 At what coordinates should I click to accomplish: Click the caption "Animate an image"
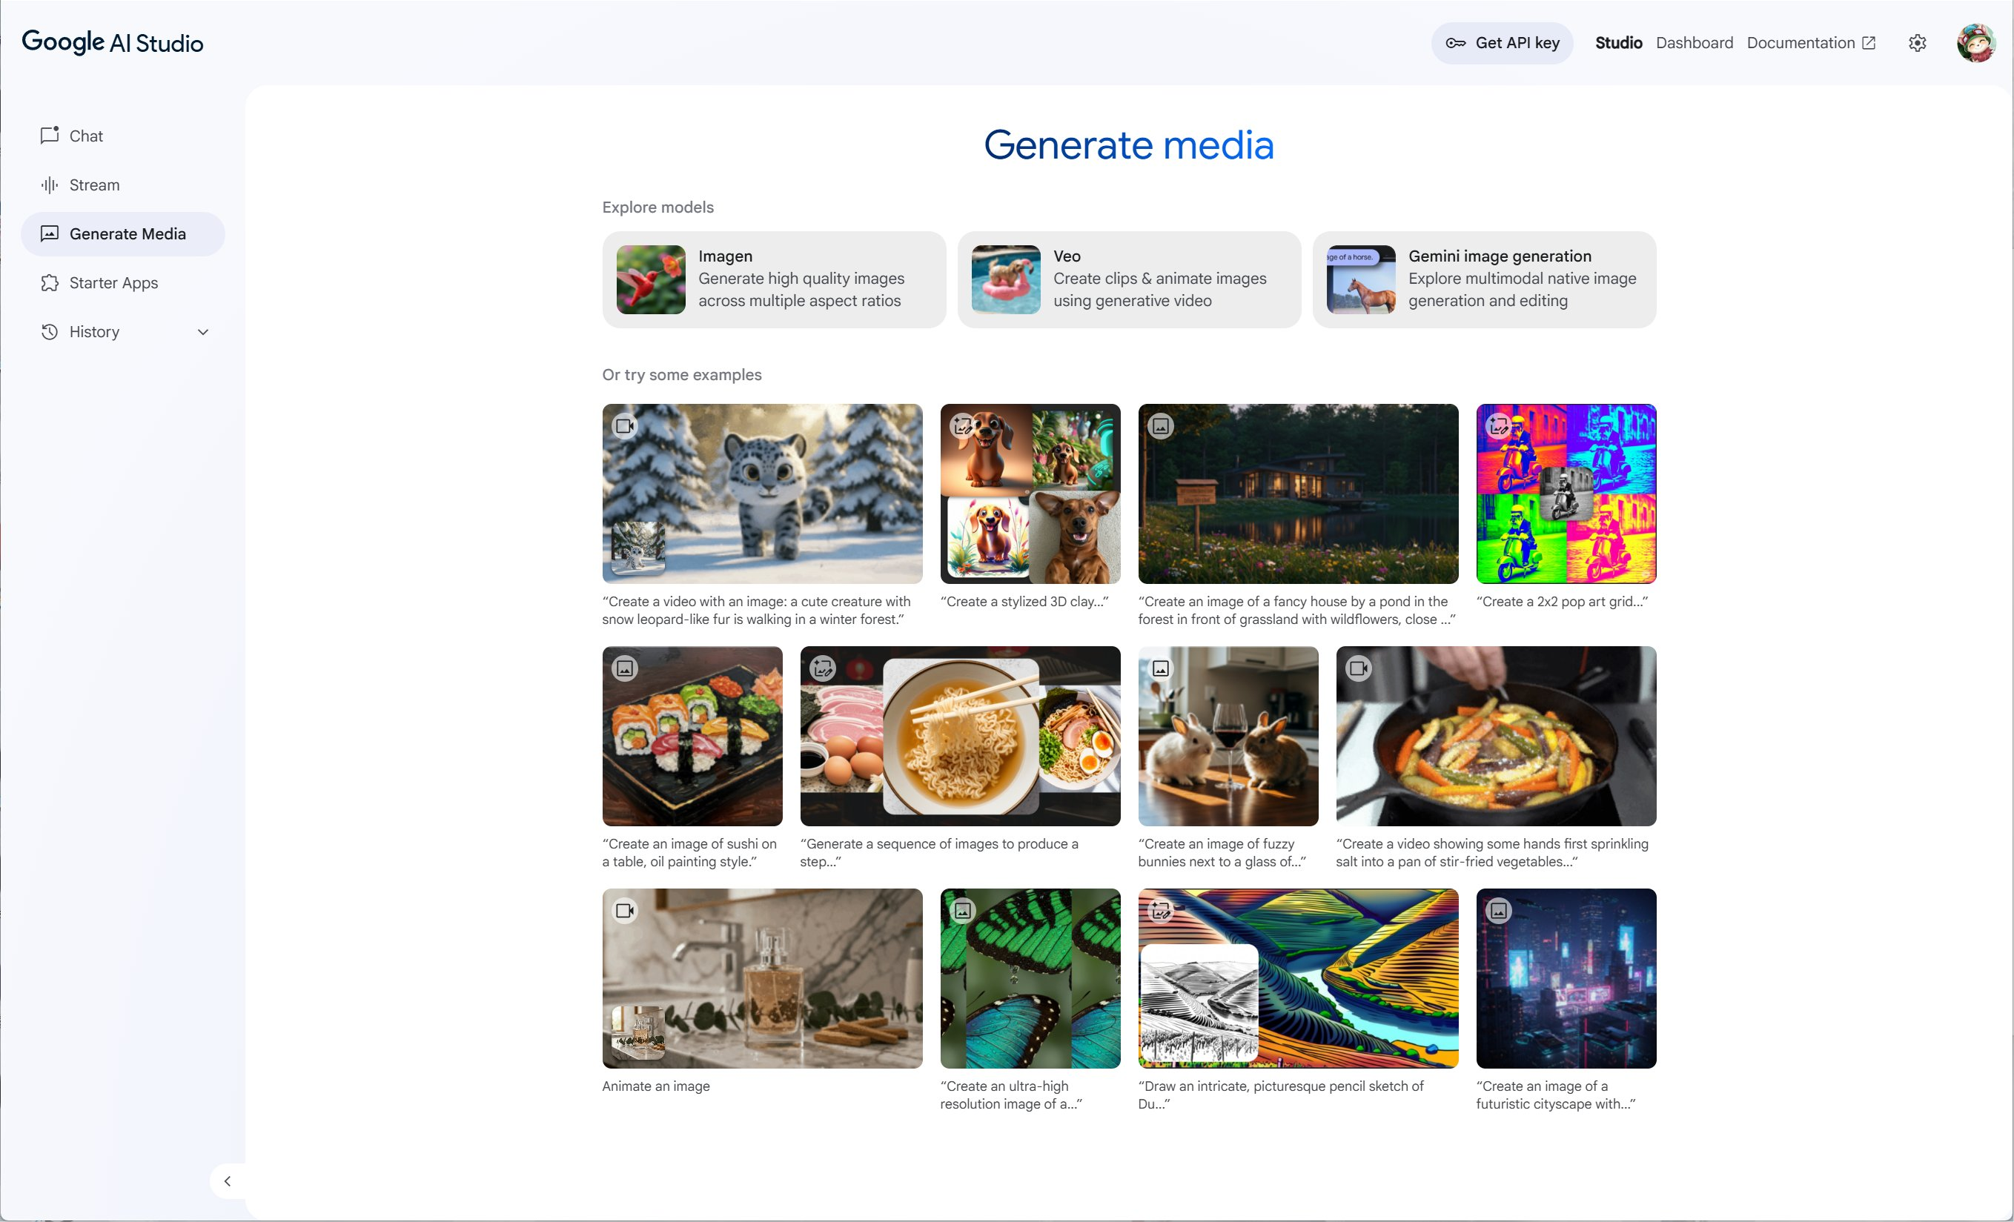[656, 1086]
